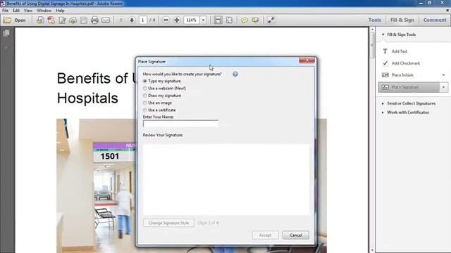Select the Place Signature tool
The height and width of the screenshot is (253, 451).
pos(409,87)
